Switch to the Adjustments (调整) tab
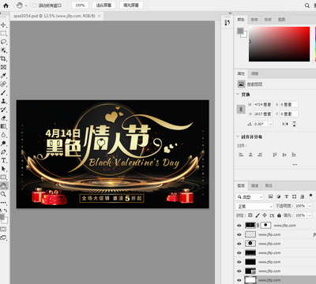 254,73
